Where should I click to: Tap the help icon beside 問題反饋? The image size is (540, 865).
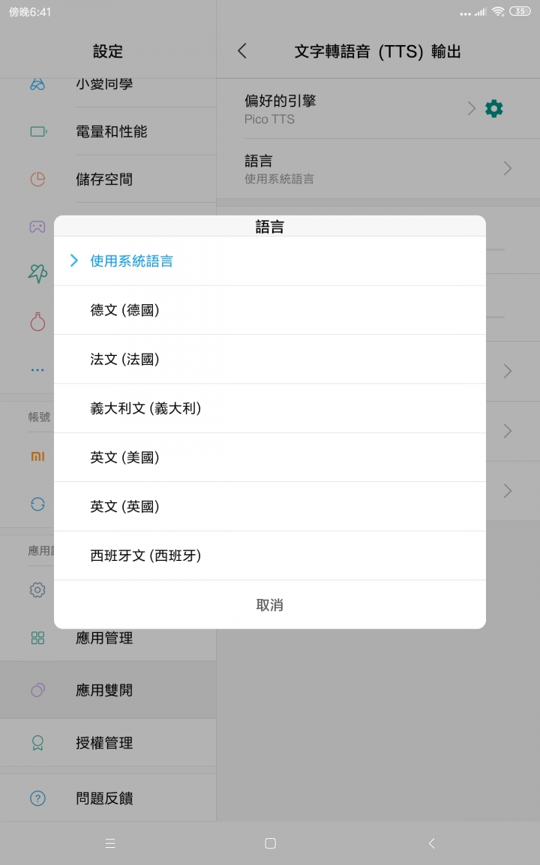[x=37, y=797]
